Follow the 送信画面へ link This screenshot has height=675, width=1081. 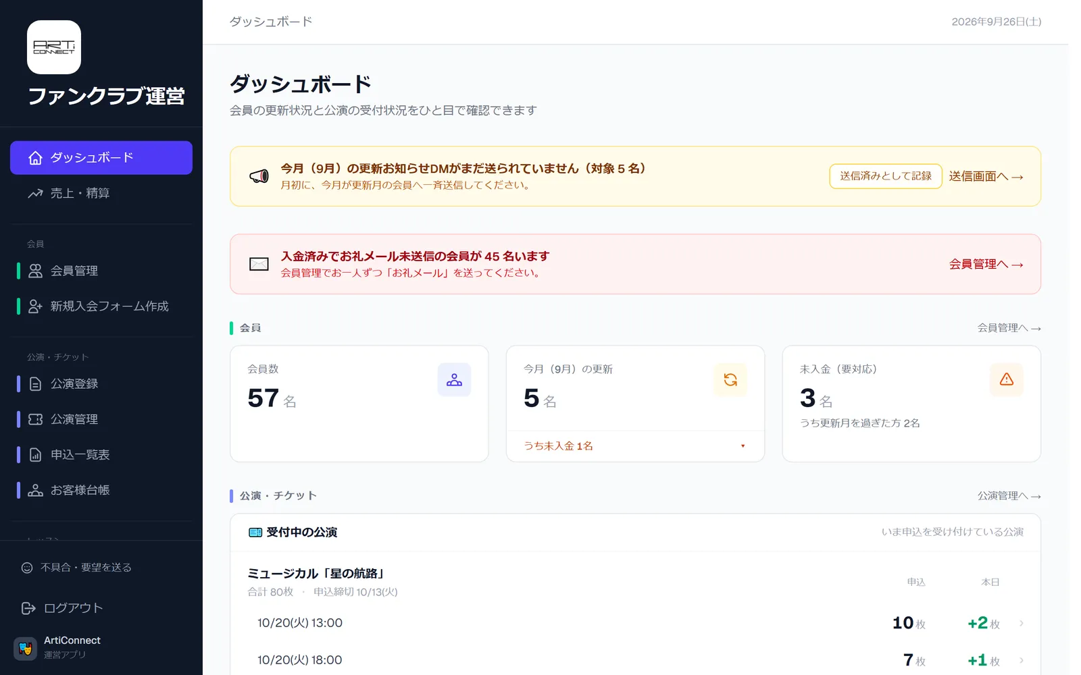pos(986,176)
